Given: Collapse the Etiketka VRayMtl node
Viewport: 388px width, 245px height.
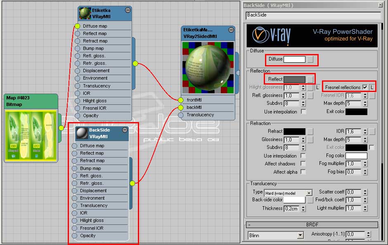Looking at the screenshot, I should 128,10.
